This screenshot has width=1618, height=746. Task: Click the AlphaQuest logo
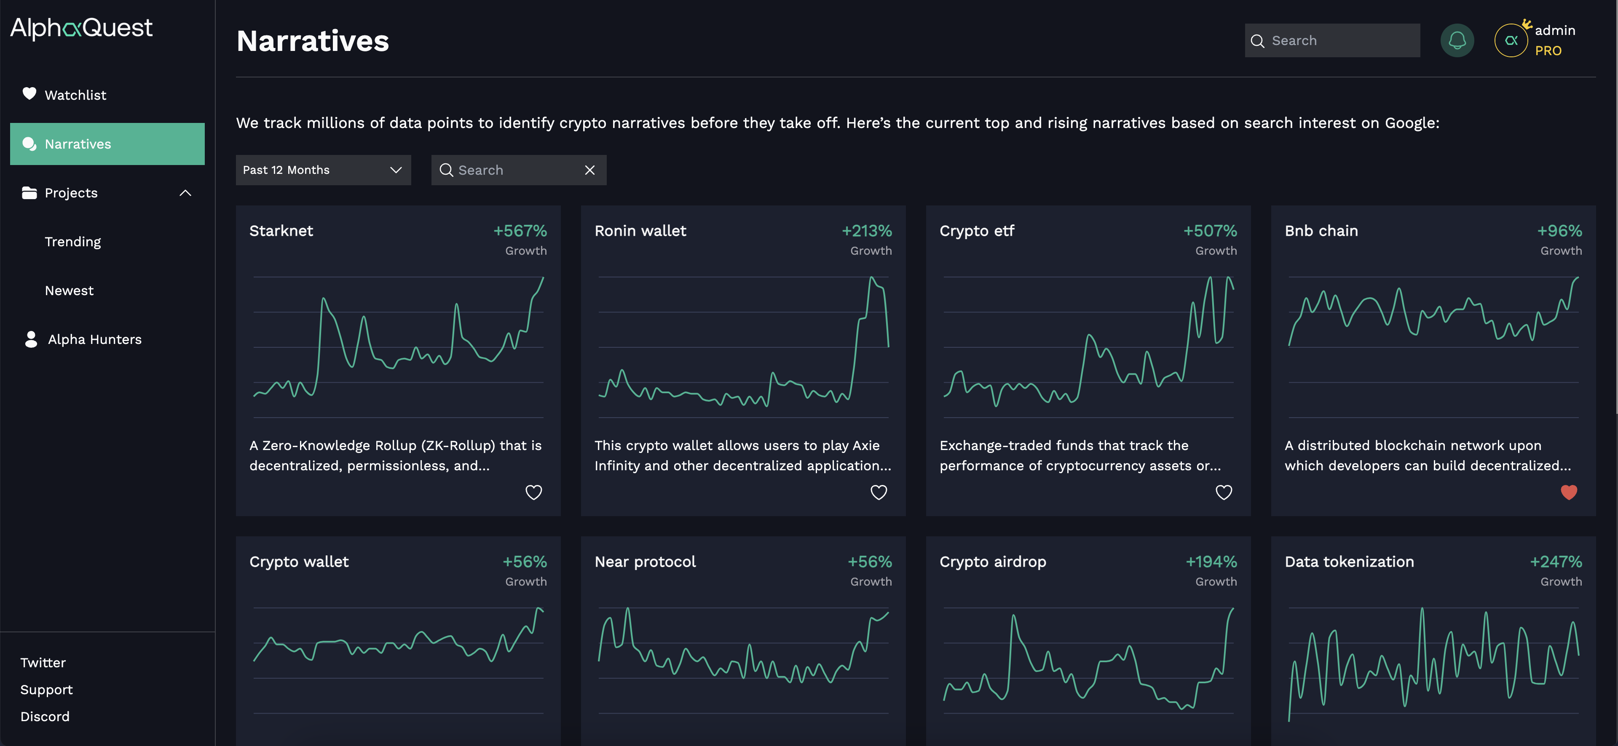pos(82,28)
